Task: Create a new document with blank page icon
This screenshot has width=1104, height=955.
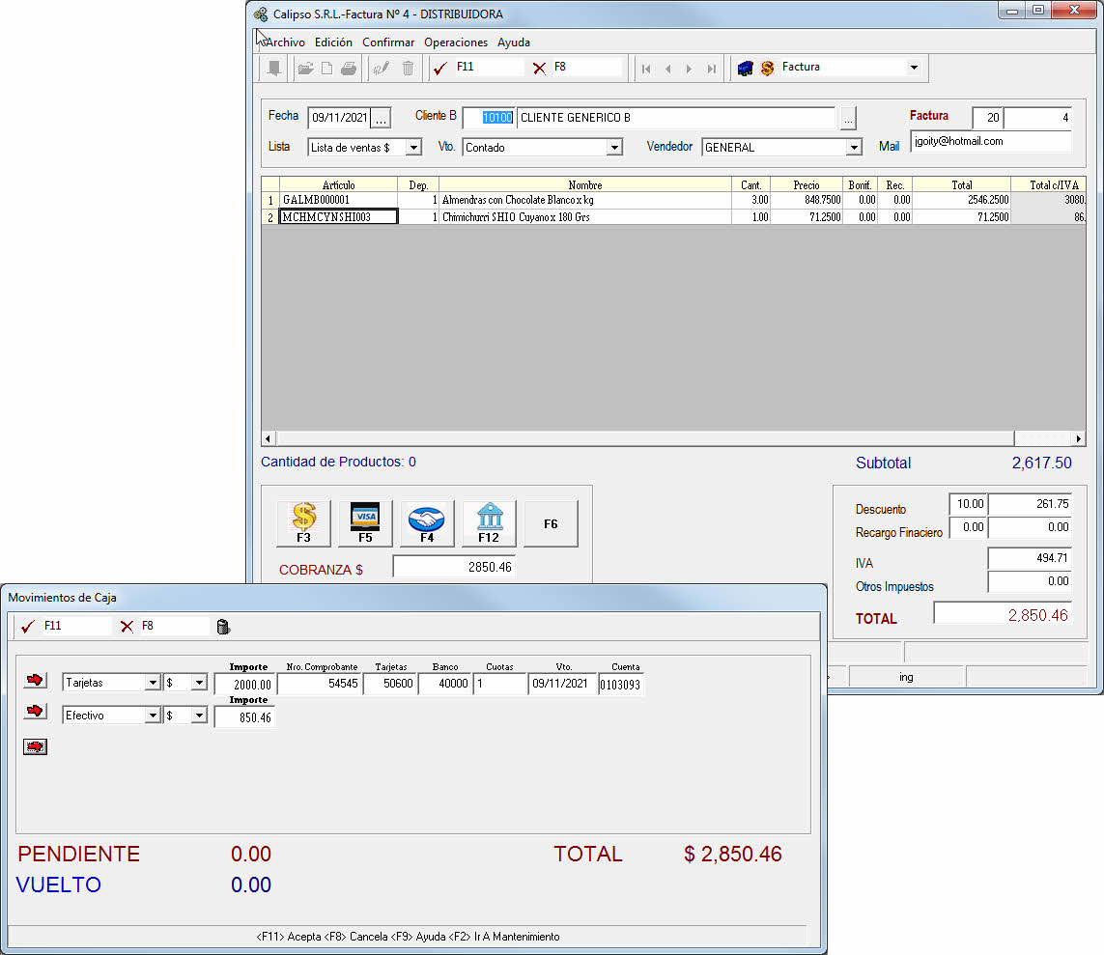Action: (x=326, y=69)
